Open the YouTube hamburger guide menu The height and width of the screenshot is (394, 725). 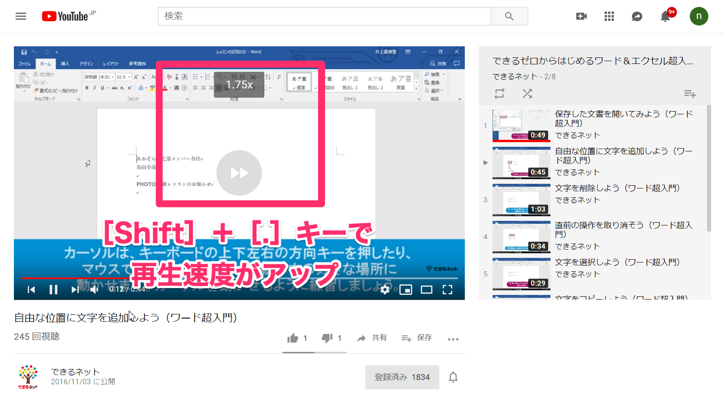[x=21, y=16]
